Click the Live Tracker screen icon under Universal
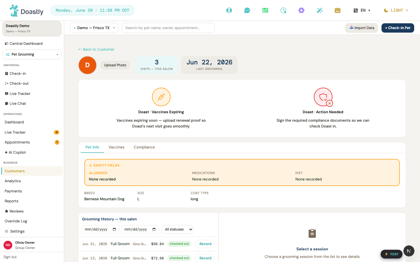 point(6,94)
